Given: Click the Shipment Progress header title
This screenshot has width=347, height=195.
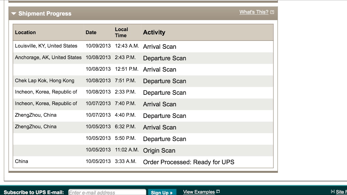Looking at the screenshot, I should 45,13.
